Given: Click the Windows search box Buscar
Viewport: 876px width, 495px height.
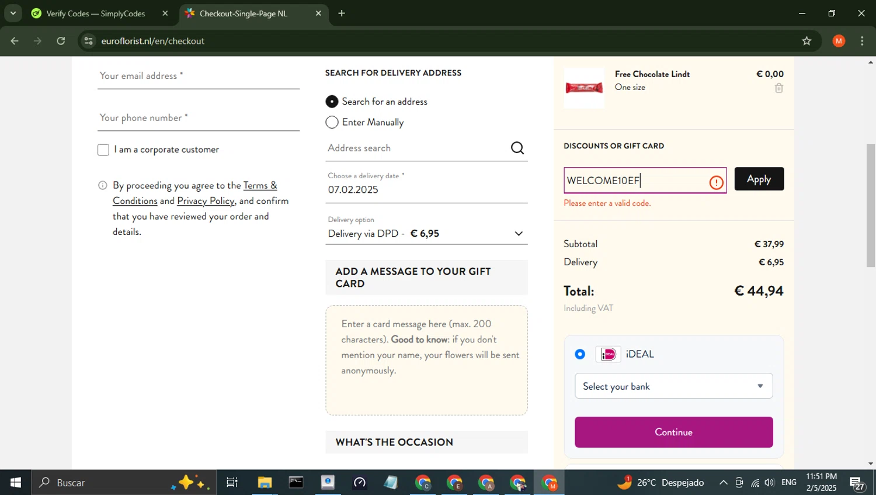Looking at the screenshot, I should coord(123,483).
